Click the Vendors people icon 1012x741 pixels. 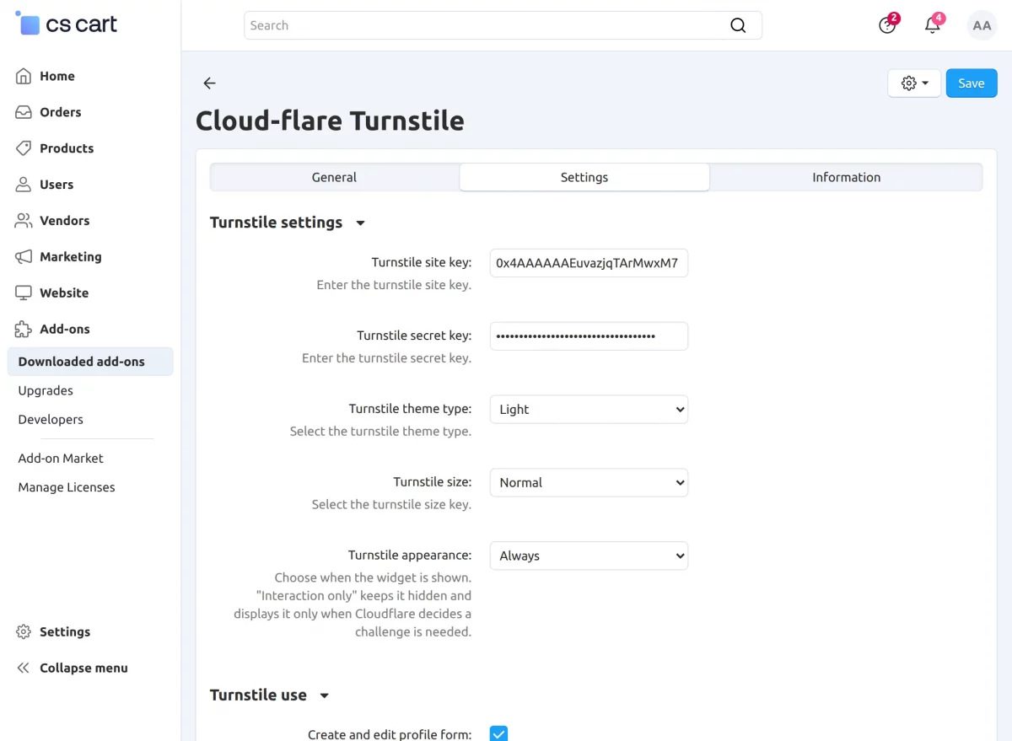[x=24, y=221]
